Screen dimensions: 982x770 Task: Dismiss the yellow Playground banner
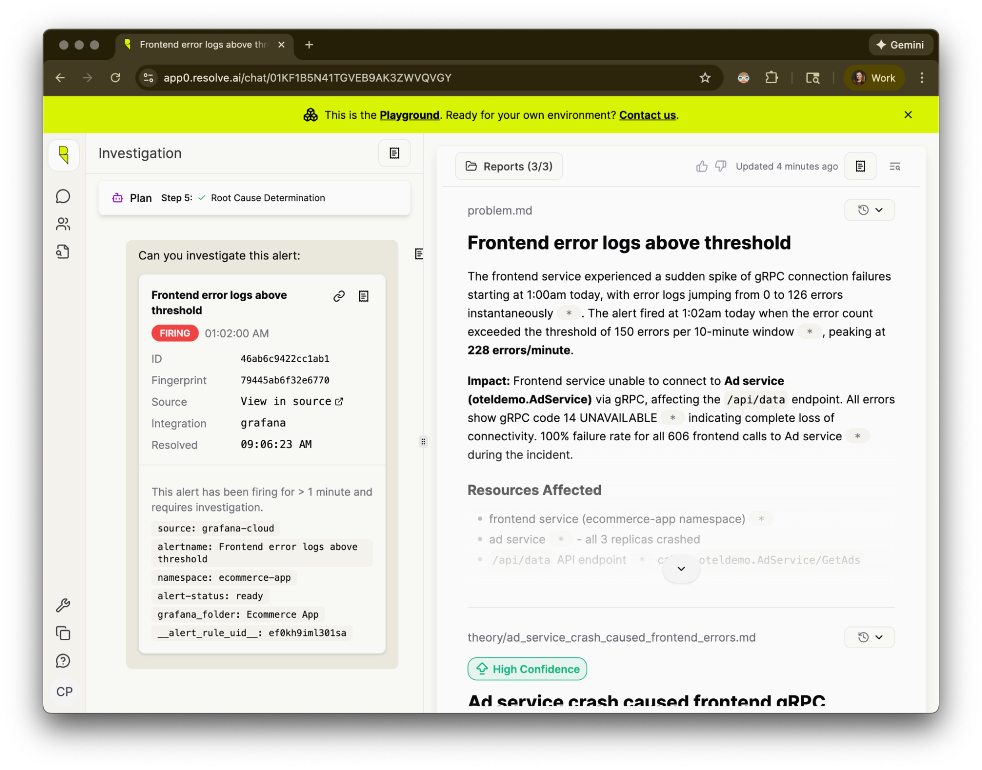click(908, 114)
